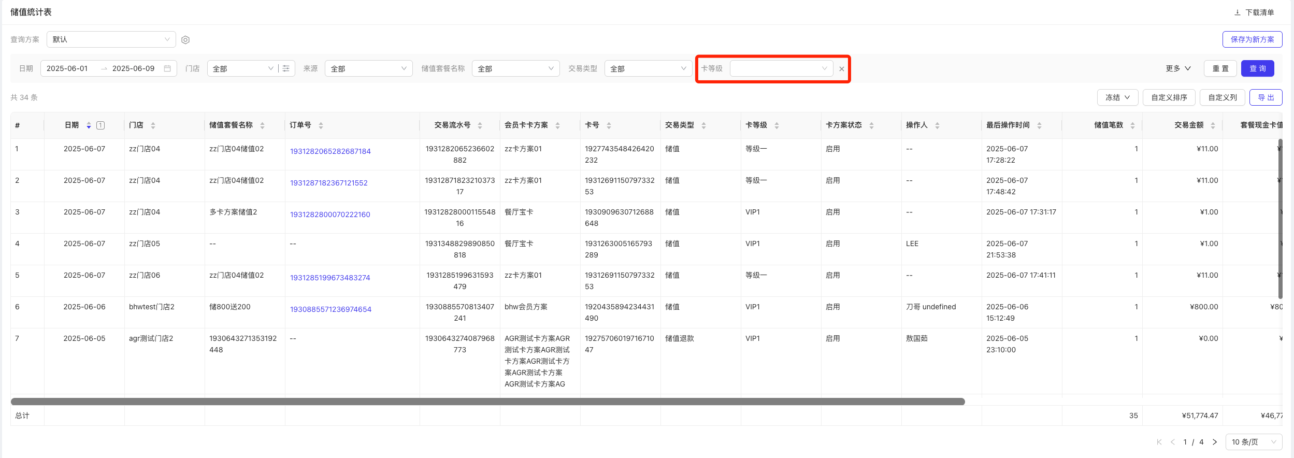The image size is (1294, 458).
Task: Click sort priority badge on 日期 column
Action: tap(100, 125)
